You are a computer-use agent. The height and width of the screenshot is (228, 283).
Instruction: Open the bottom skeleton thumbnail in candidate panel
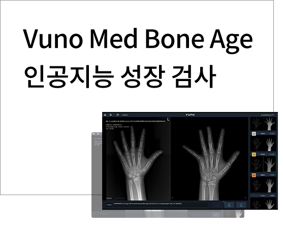pyautogui.click(x=257, y=204)
